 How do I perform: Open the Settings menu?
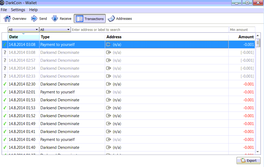18,10
